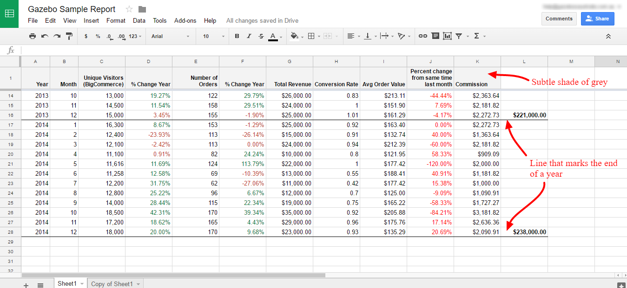The height and width of the screenshot is (288, 627).
Task: Open the Format menu
Action: pyautogui.click(x=116, y=20)
